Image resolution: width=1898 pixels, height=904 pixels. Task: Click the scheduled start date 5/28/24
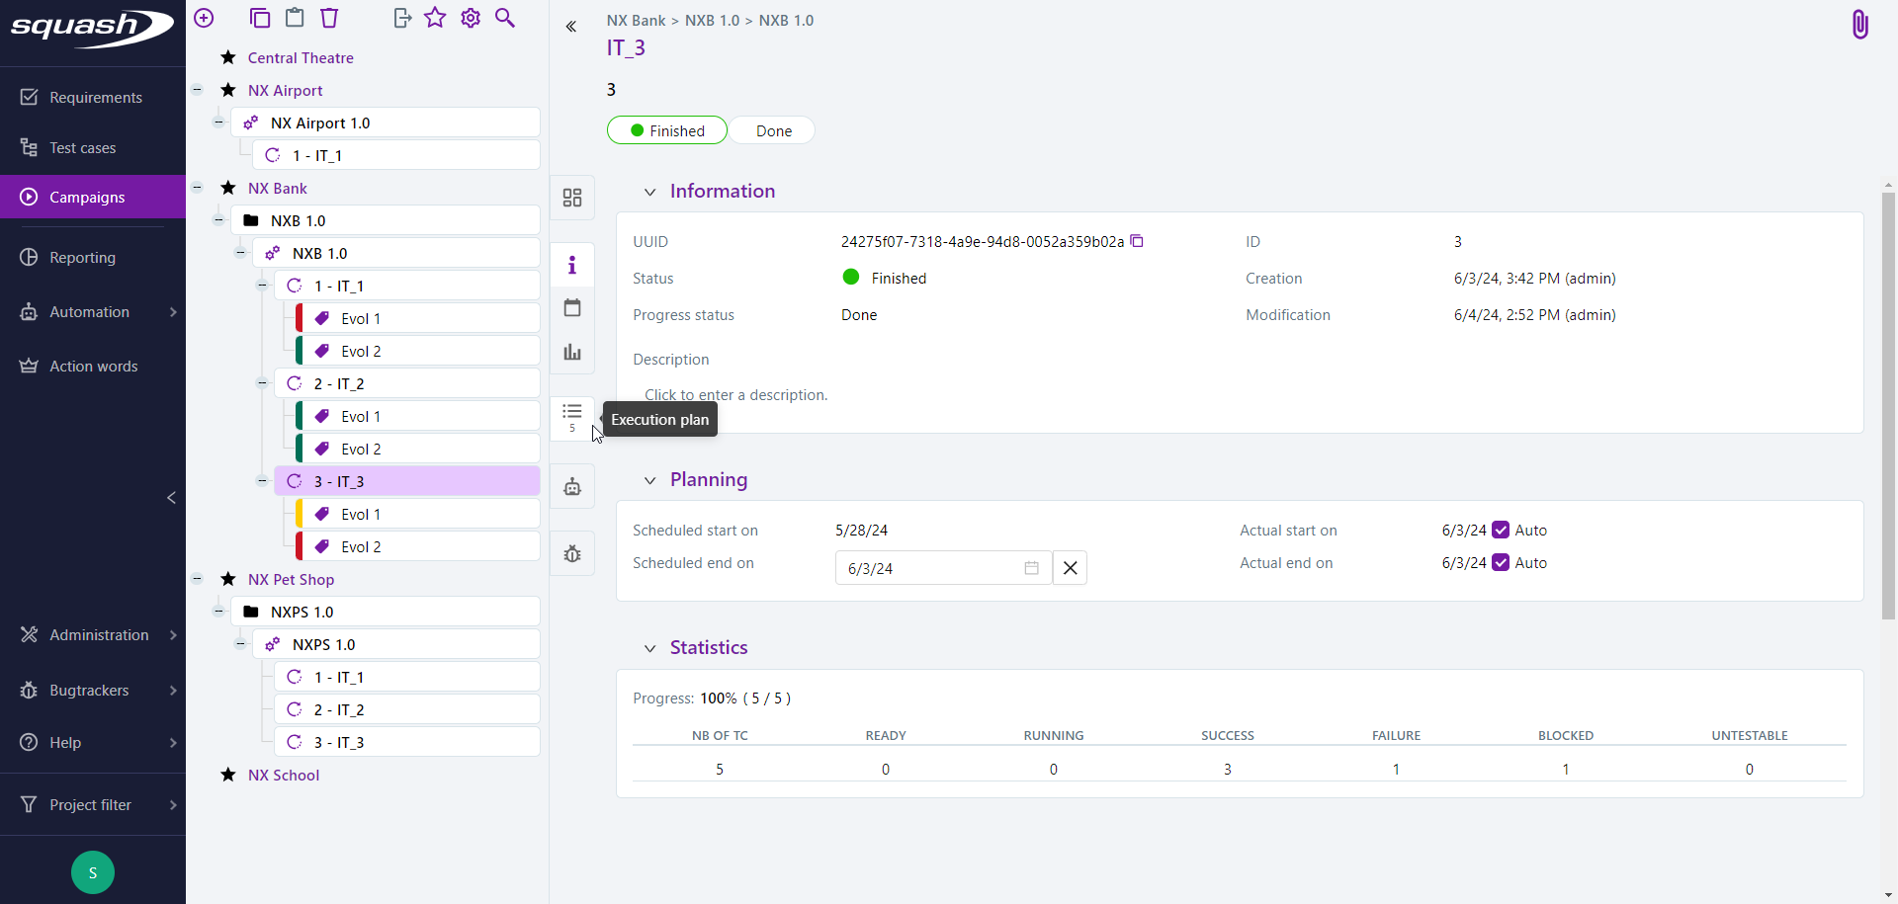(x=861, y=531)
